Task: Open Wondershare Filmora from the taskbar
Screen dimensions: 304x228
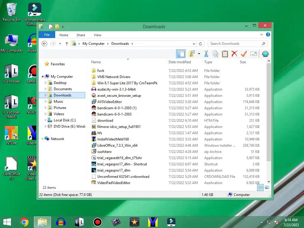Action: click(x=171, y=222)
